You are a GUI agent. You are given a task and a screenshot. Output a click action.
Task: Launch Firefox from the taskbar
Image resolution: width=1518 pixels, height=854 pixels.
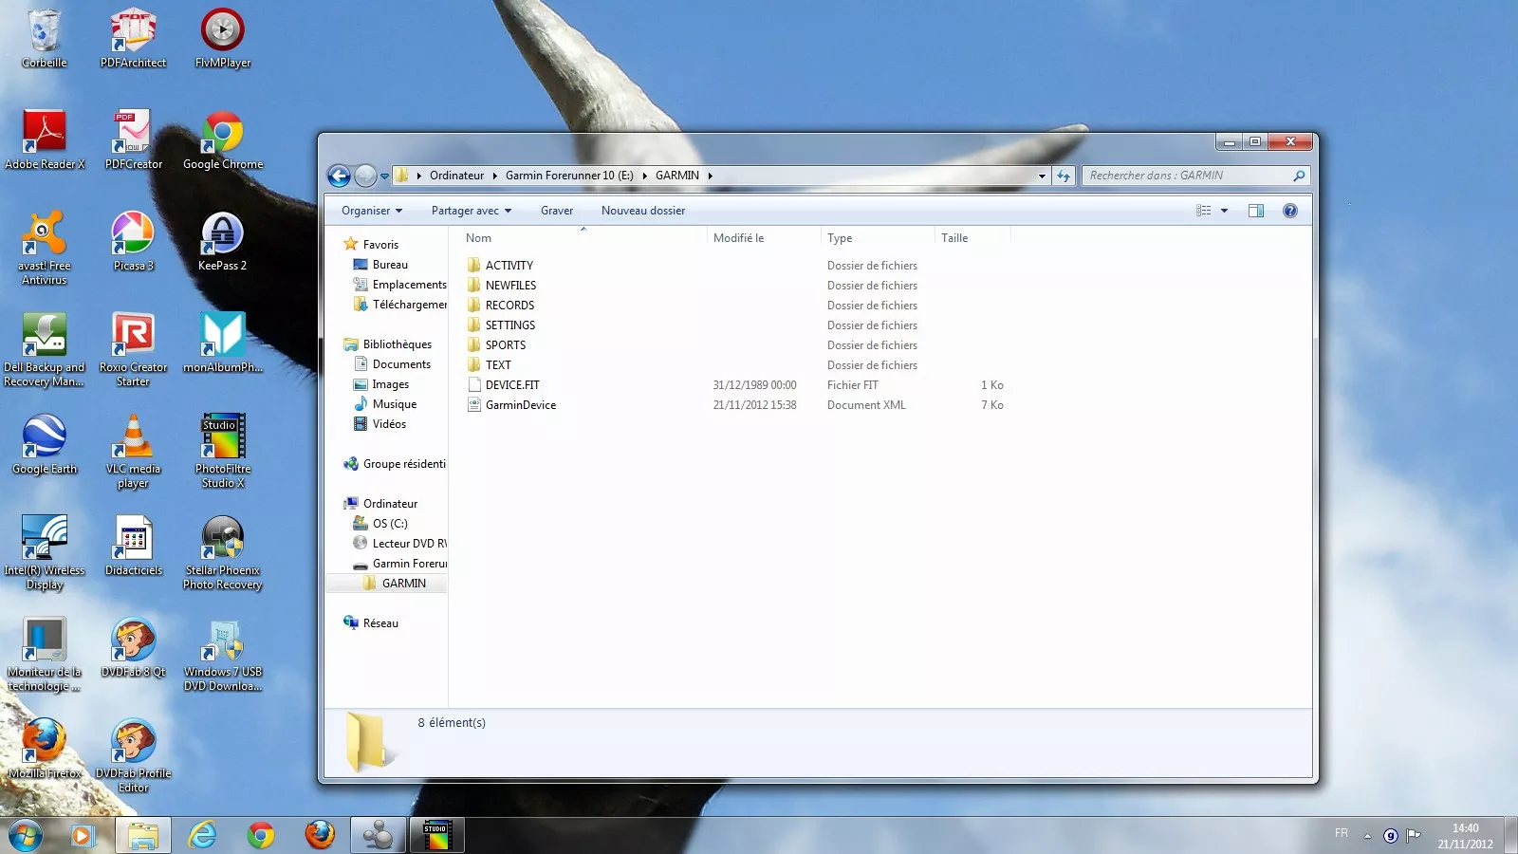pos(320,836)
